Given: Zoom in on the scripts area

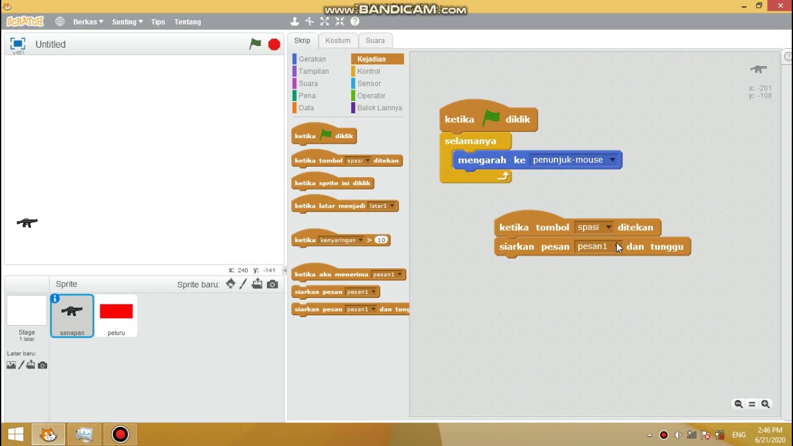Looking at the screenshot, I should click(x=766, y=404).
